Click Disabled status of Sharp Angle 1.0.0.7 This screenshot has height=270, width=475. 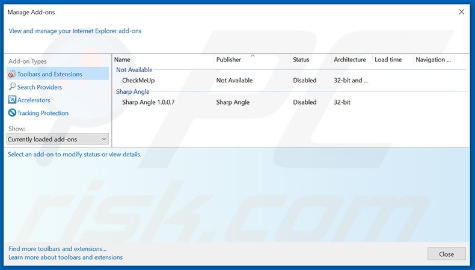point(304,102)
